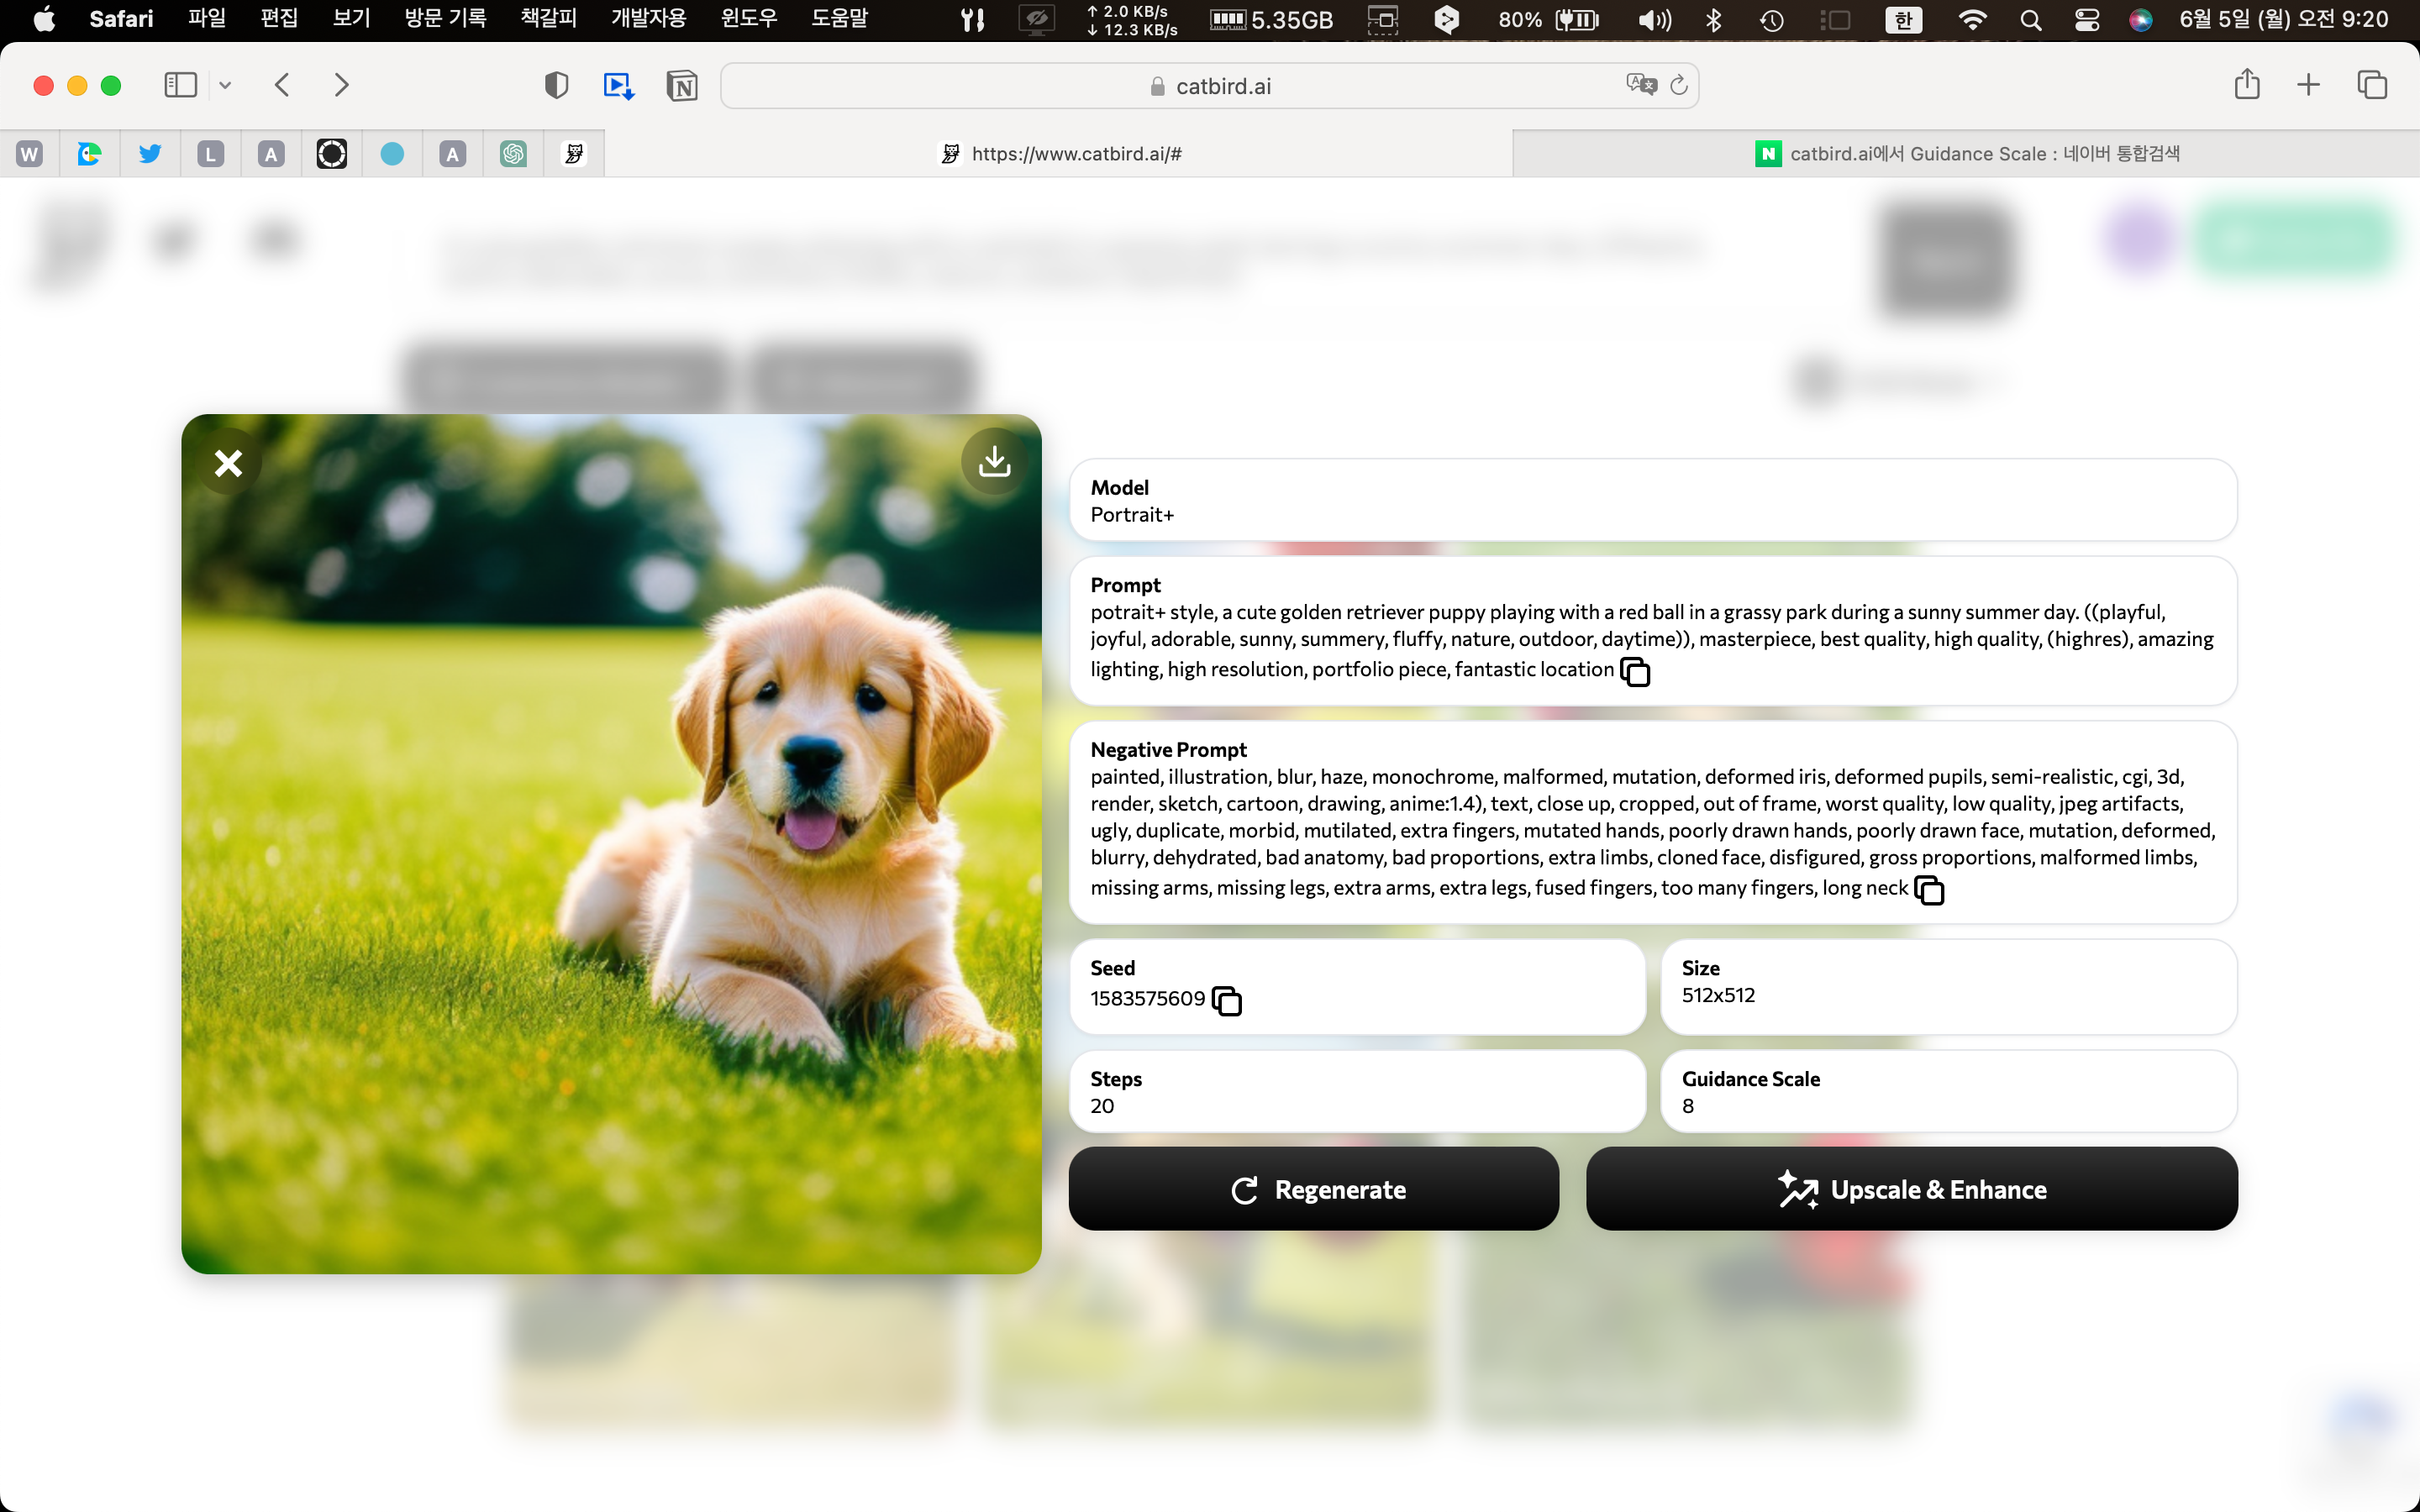
Task: Toggle Safari's sidebar panel
Action: (x=181, y=85)
